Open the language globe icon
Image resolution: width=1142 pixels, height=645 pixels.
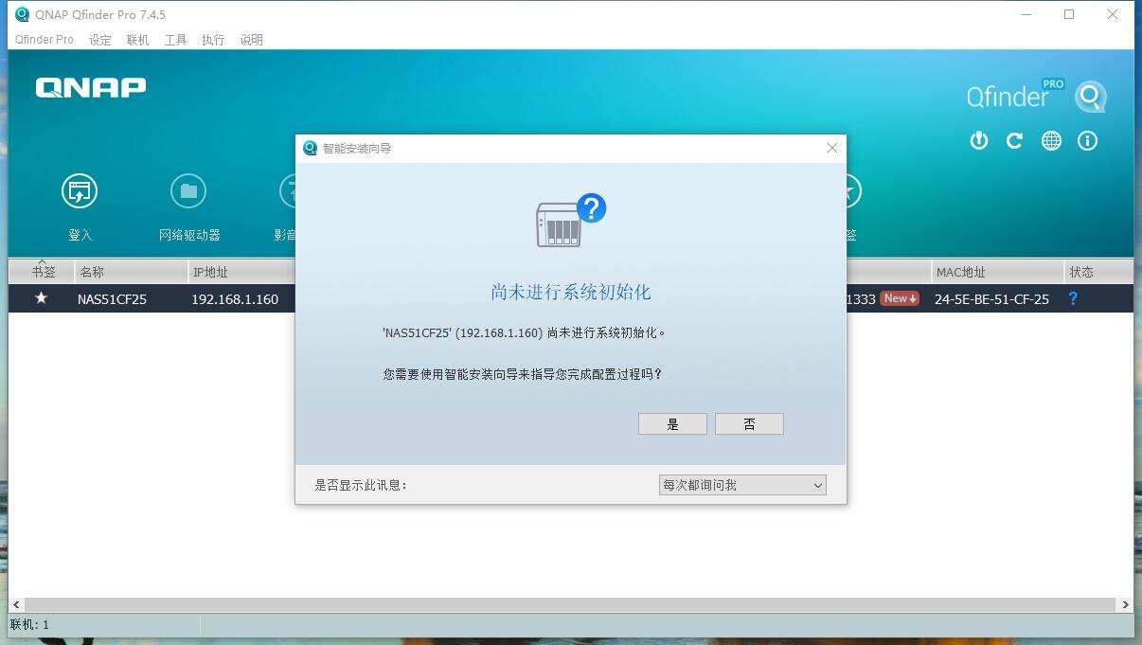pyautogui.click(x=1051, y=140)
